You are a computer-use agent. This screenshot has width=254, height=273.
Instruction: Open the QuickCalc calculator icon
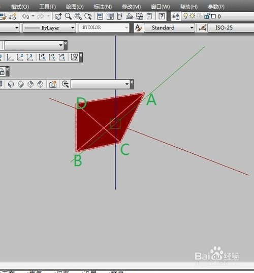point(149,16)
